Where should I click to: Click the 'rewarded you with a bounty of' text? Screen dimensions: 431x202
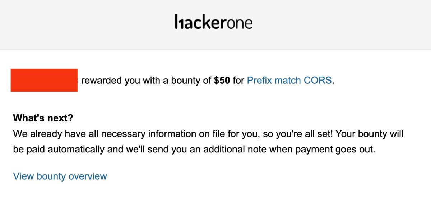[146, 80]
